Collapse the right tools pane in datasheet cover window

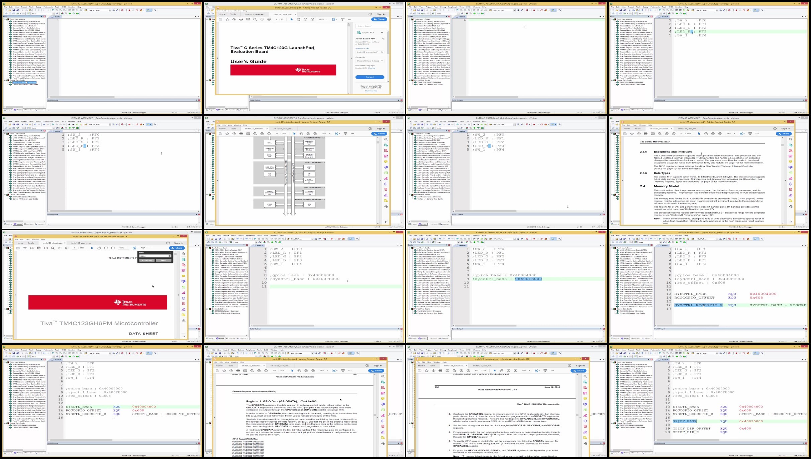point(184,336)
